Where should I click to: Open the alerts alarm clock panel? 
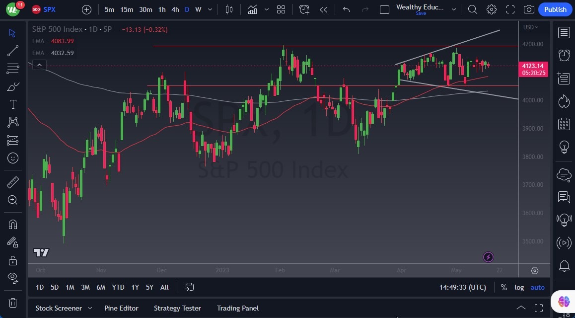tap(564, 55)
